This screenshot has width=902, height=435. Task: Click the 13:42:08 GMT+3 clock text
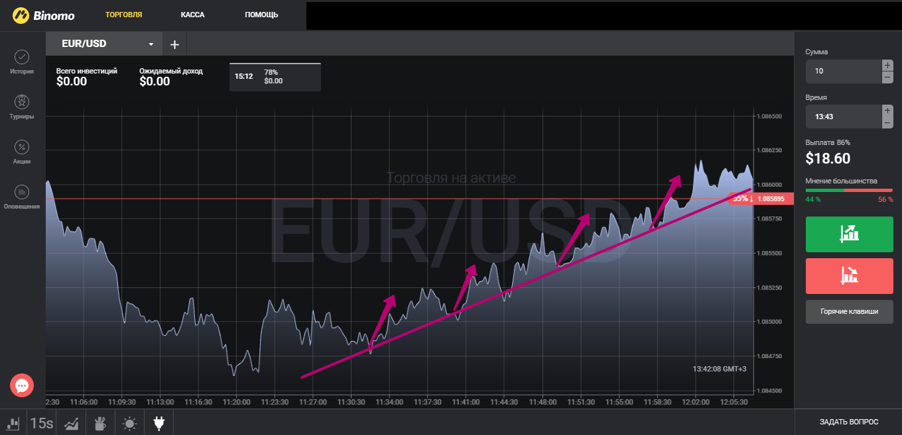coord(720,369)
